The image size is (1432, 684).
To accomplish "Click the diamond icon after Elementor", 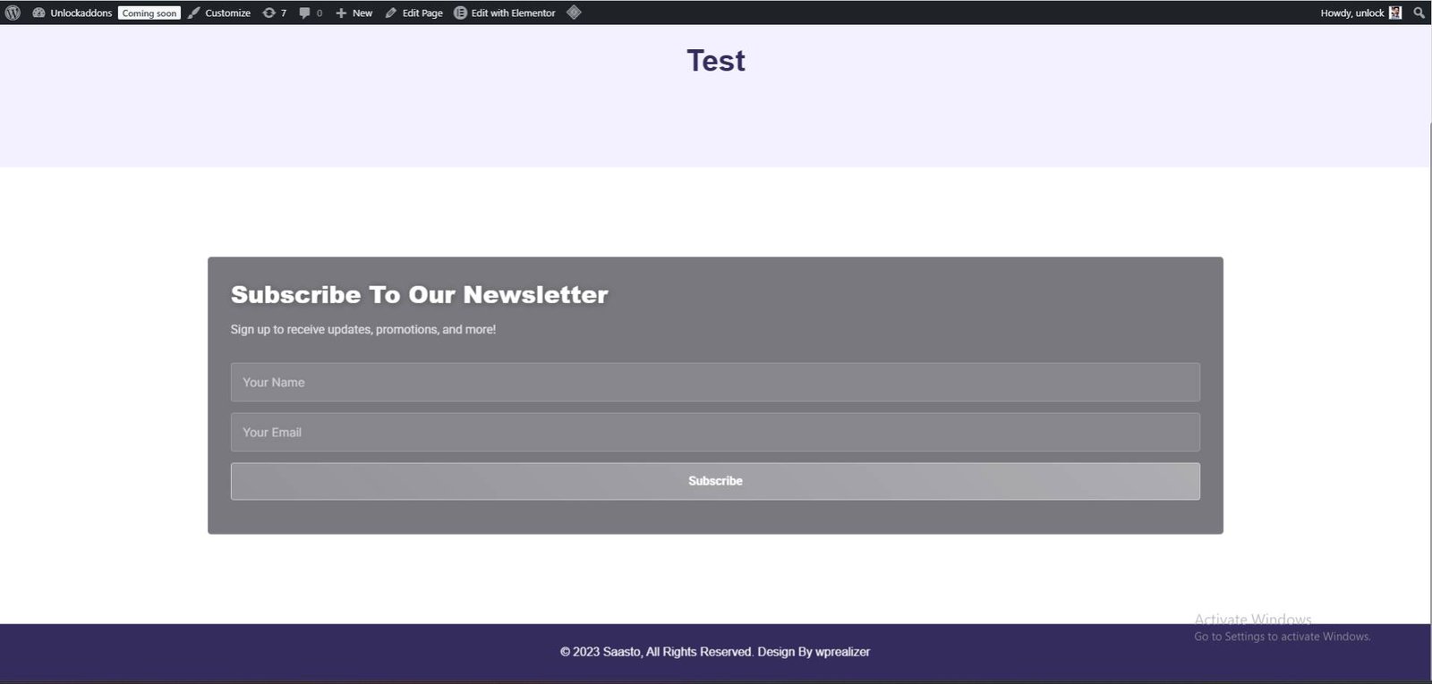I will (x=575, y=13).
